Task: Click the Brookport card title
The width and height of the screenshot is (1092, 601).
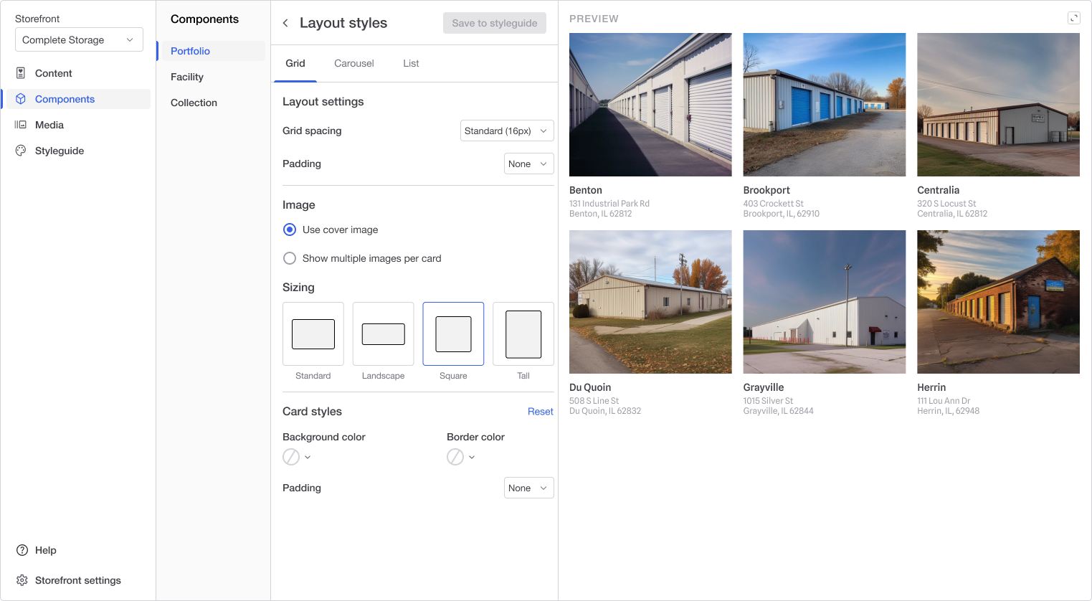Action: tap(766, 190)
